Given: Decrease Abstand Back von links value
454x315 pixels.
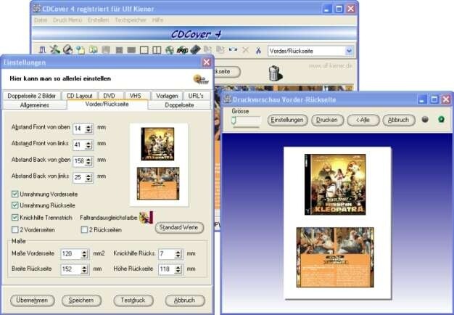Looking at the screenshot, I should [x=88, y=179].
